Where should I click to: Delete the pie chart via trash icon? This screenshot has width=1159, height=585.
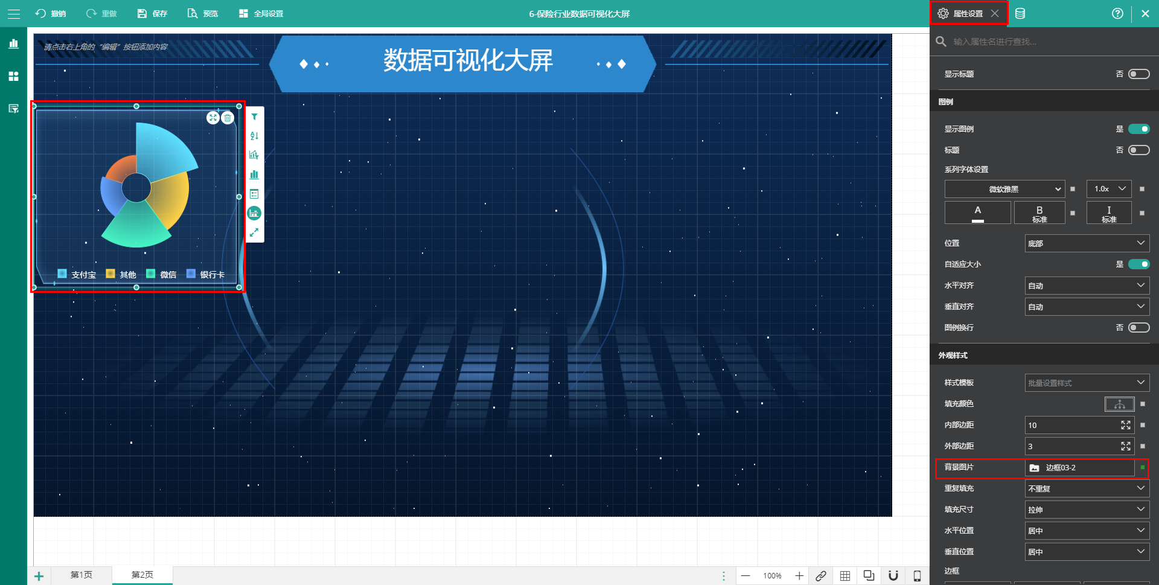(228, 118)
